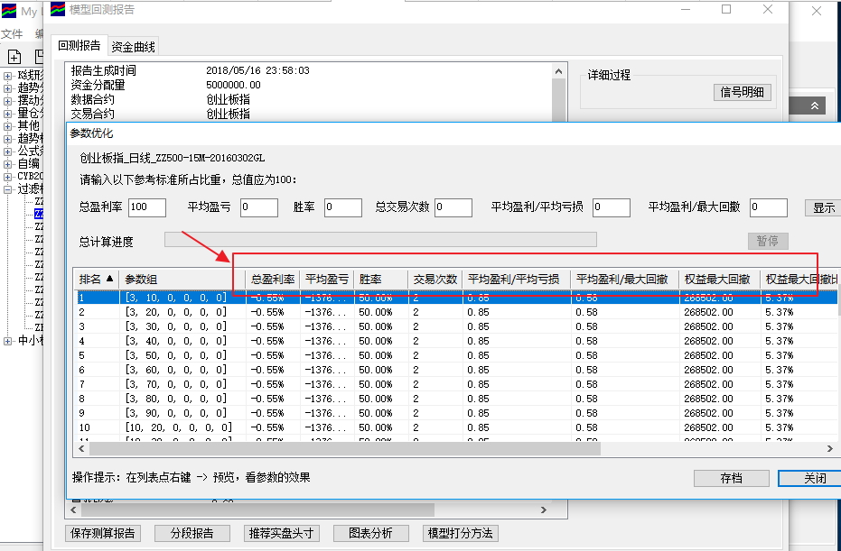Click the 模型回测报告 window title icon

coord(57,10)
